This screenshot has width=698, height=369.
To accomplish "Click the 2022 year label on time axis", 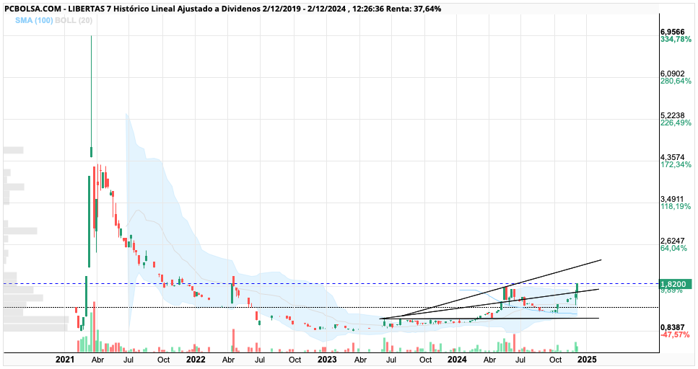I will click(196, 360).
